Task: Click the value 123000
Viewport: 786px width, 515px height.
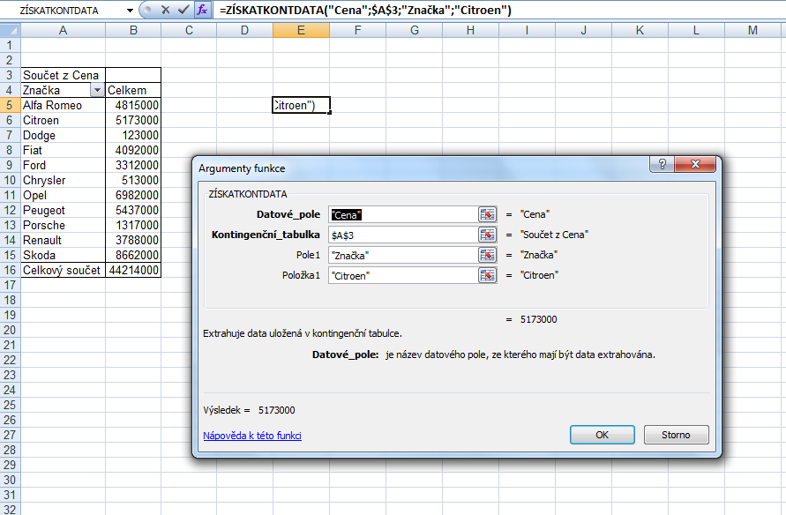Action: coord(133,135)
